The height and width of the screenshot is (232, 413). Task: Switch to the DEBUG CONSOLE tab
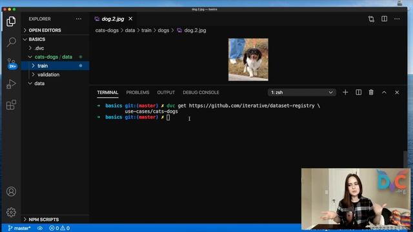coord(201,93)
